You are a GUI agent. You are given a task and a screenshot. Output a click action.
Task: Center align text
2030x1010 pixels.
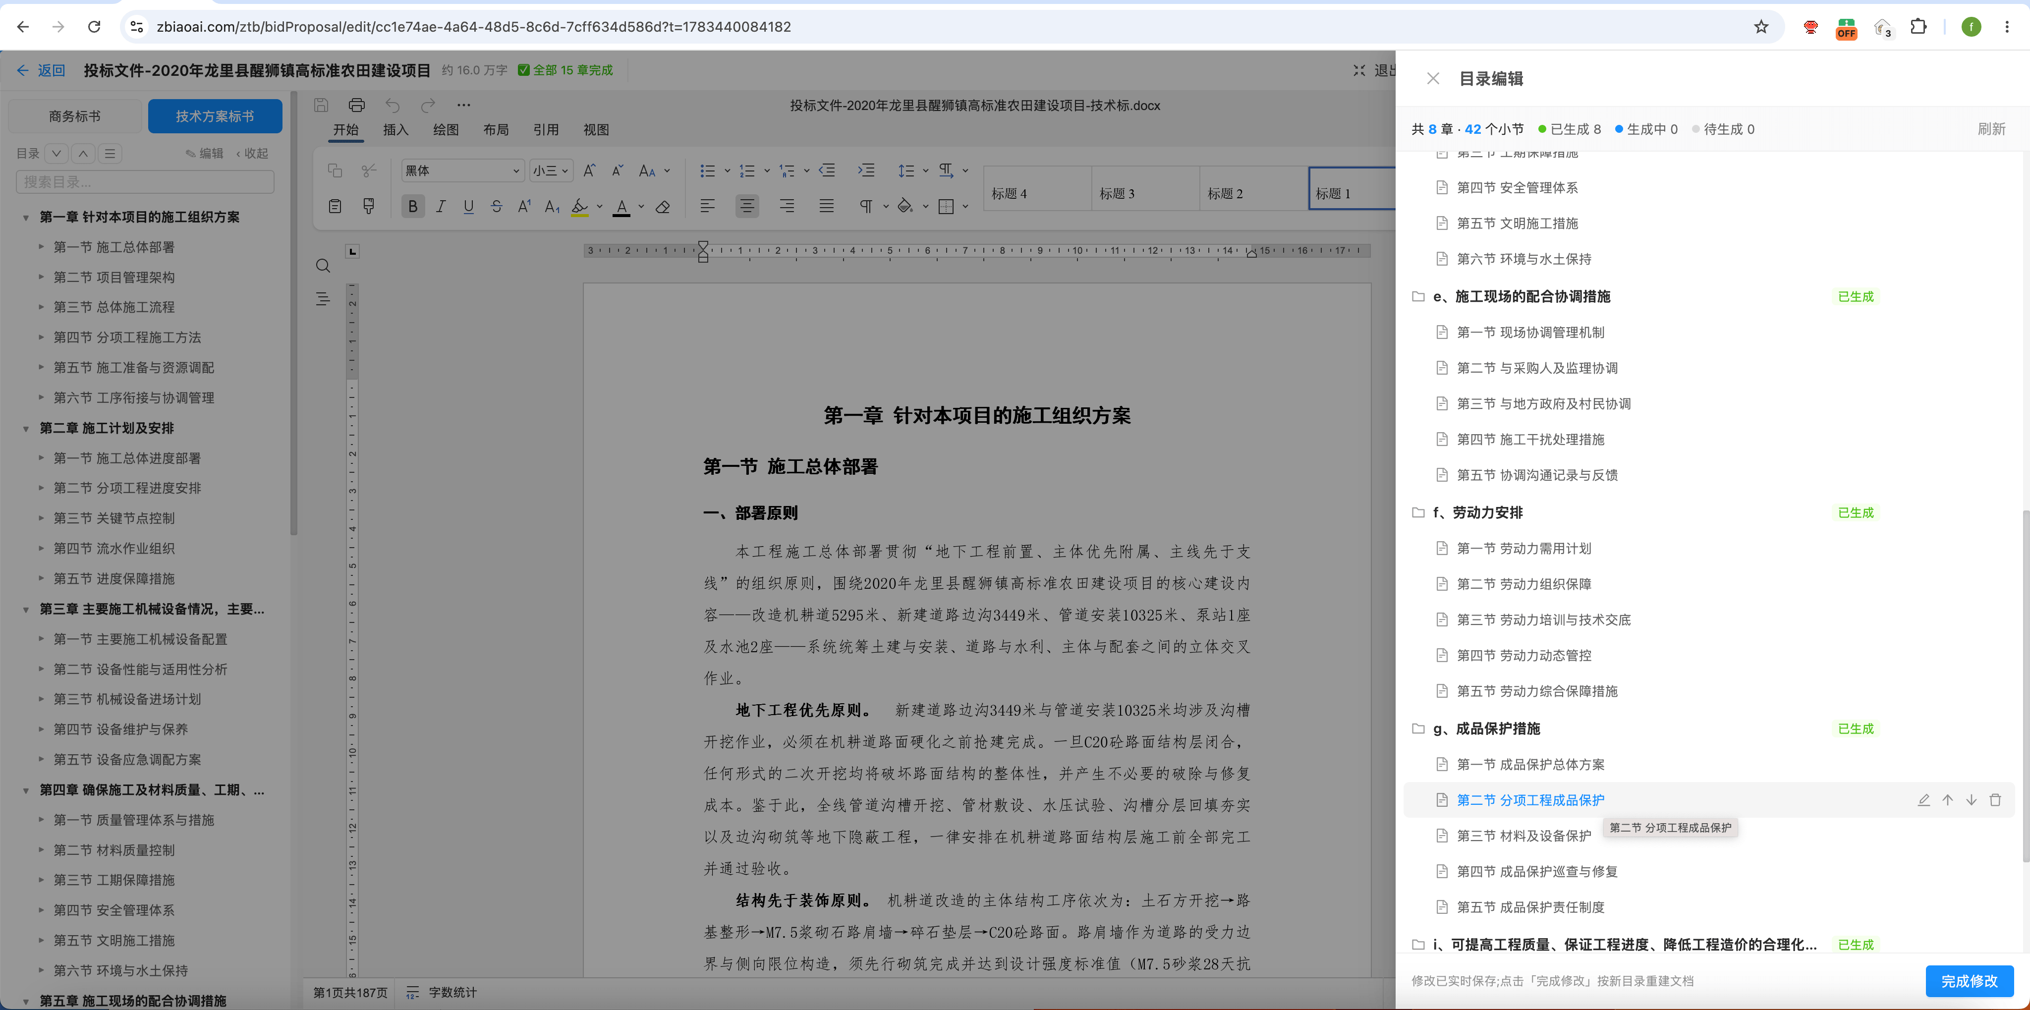(747, 207)
